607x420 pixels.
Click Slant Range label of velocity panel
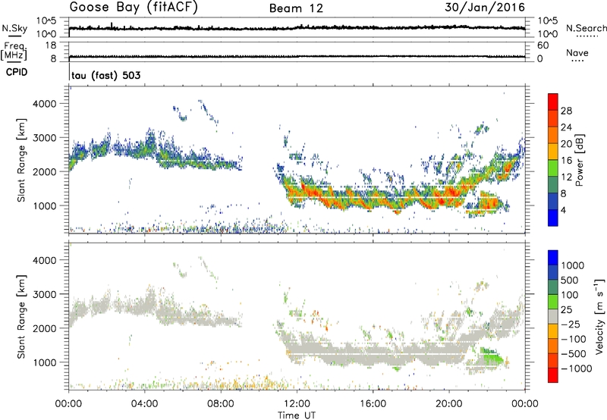point(21,317)
